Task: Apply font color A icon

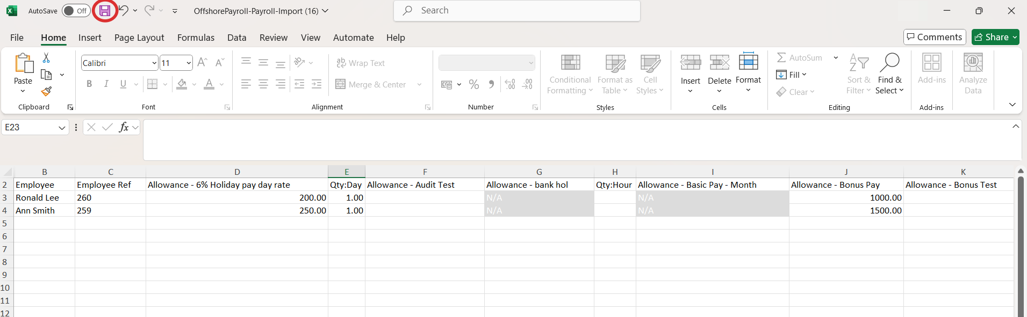Action: pos(209,84)
